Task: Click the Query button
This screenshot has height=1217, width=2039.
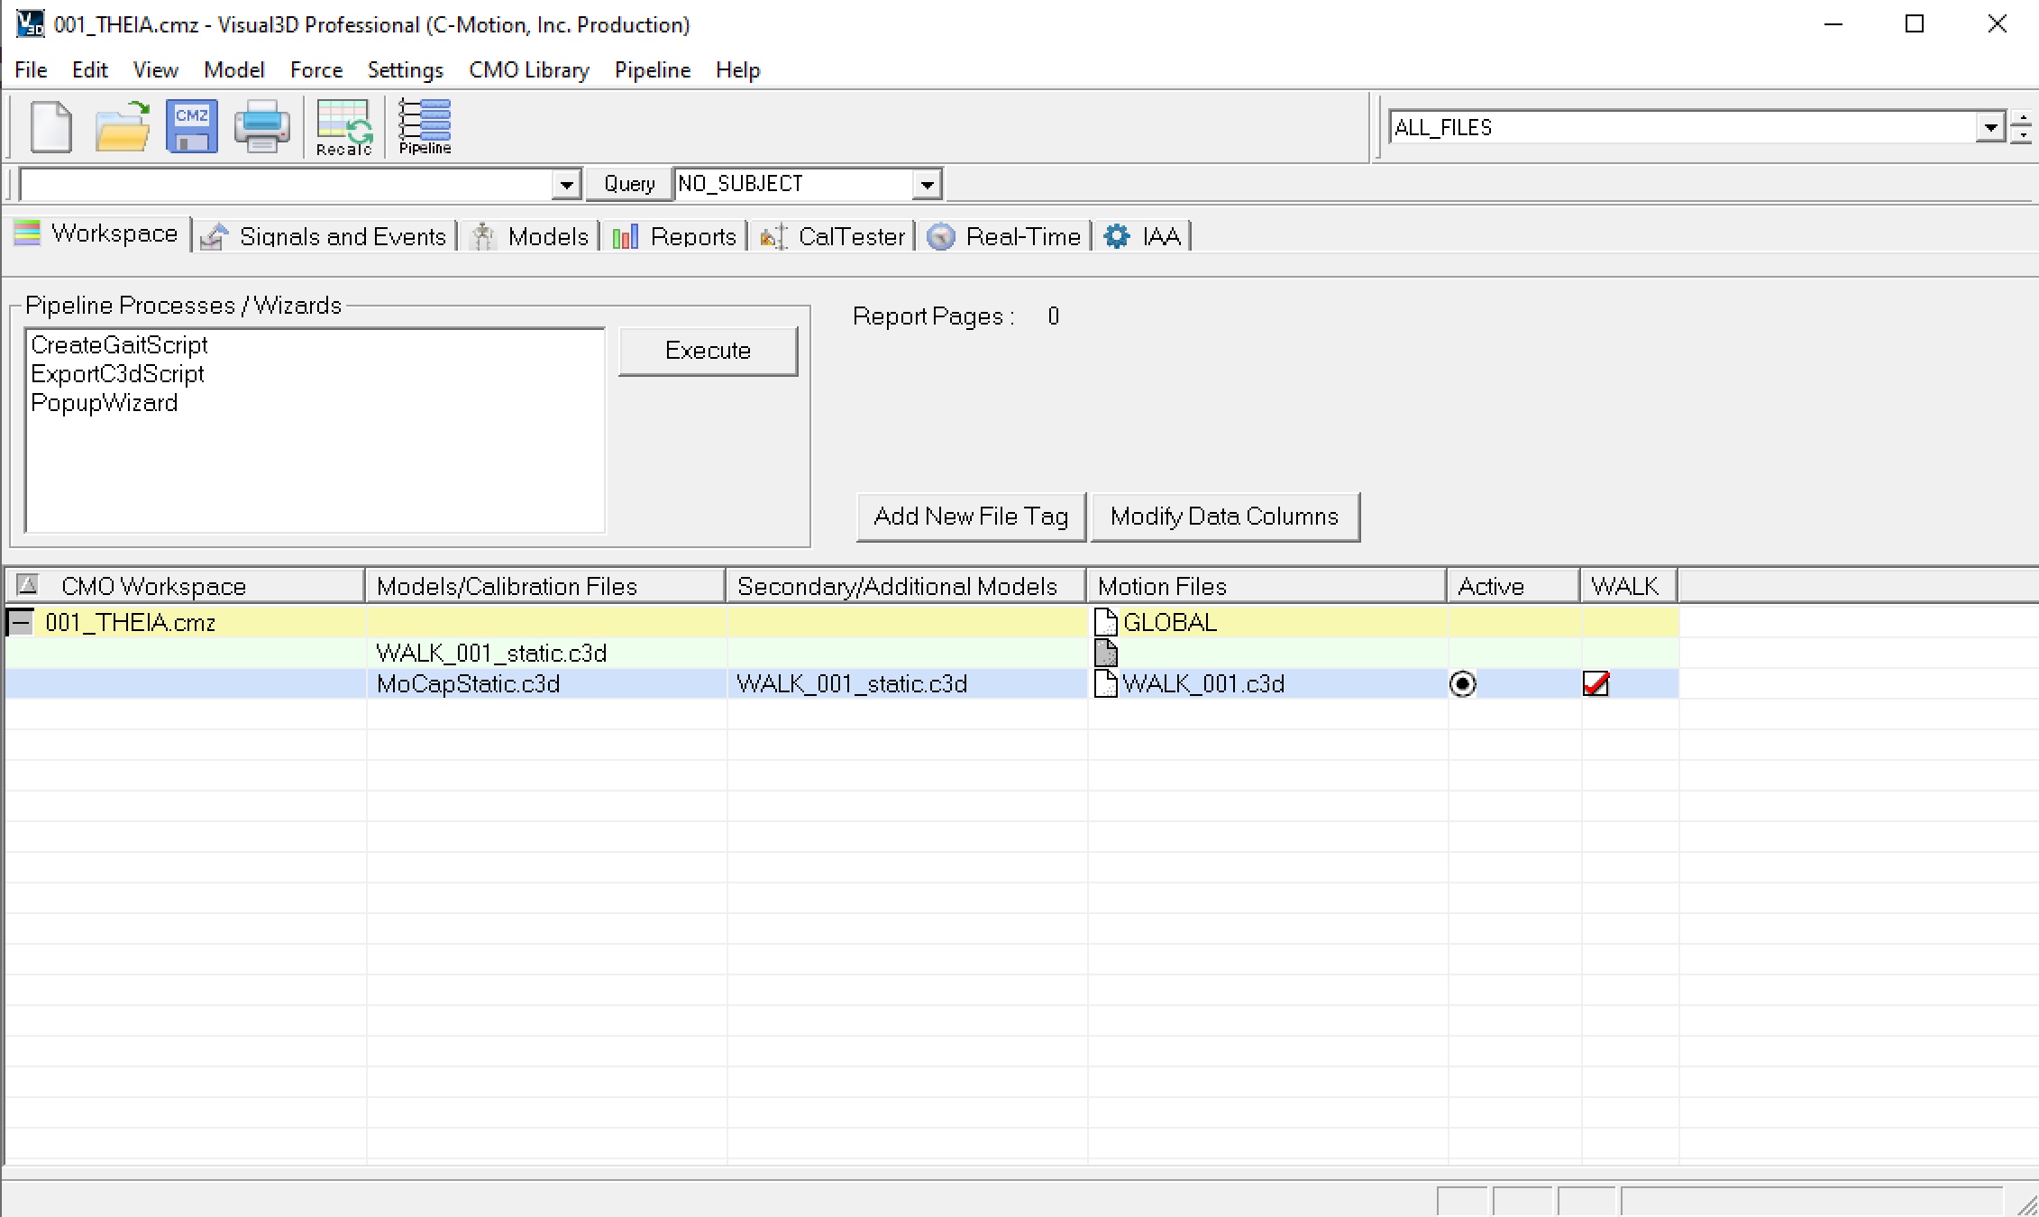Action: click(629, 184)
